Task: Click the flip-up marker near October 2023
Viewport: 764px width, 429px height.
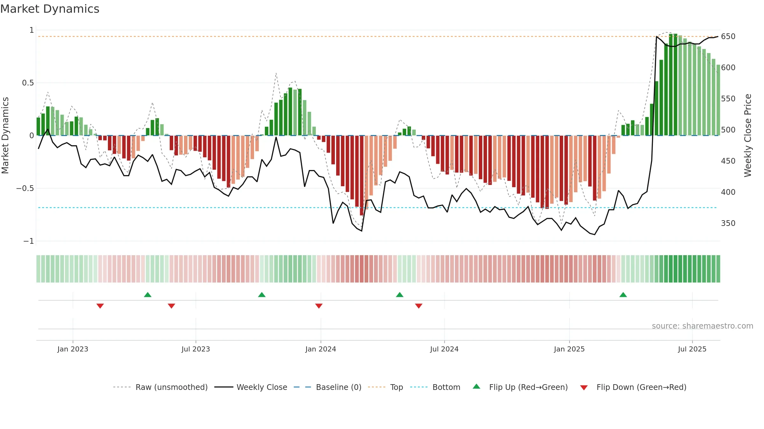Action: click(262, 295)
